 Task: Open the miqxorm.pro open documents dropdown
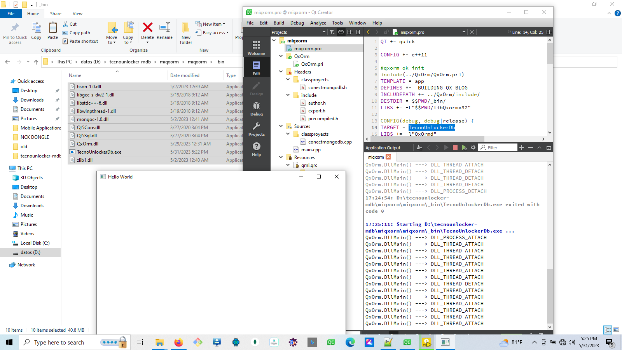(x=464, y=32)
